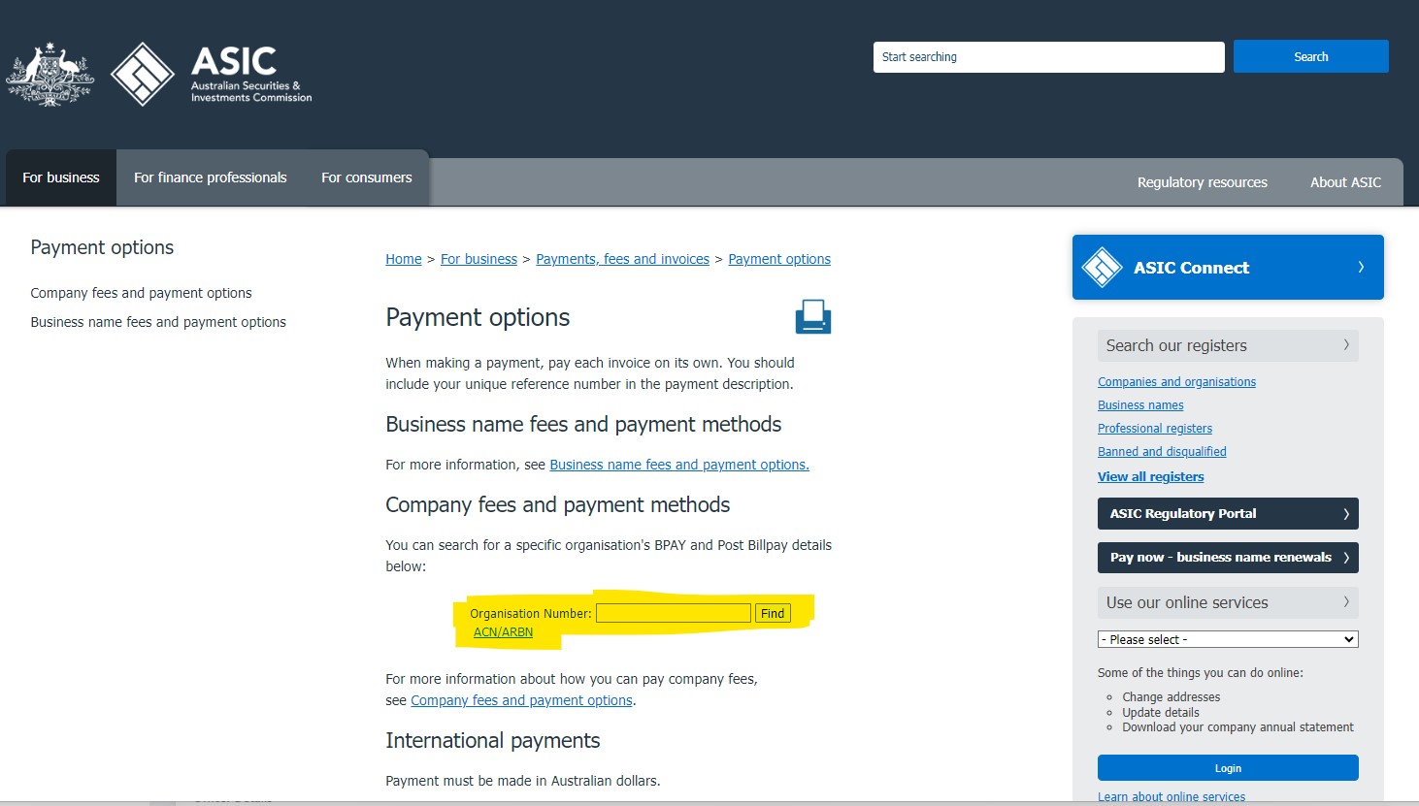Image resolution: width=1419 pixels, height=806 pixels.
Task: Click ASIC Connect banner text
Action: (x=1191, y=268)
